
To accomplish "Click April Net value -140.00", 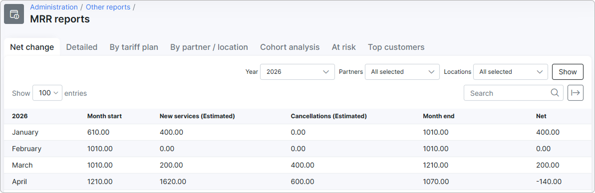I will pyautogui.click(x=549, y=182).
